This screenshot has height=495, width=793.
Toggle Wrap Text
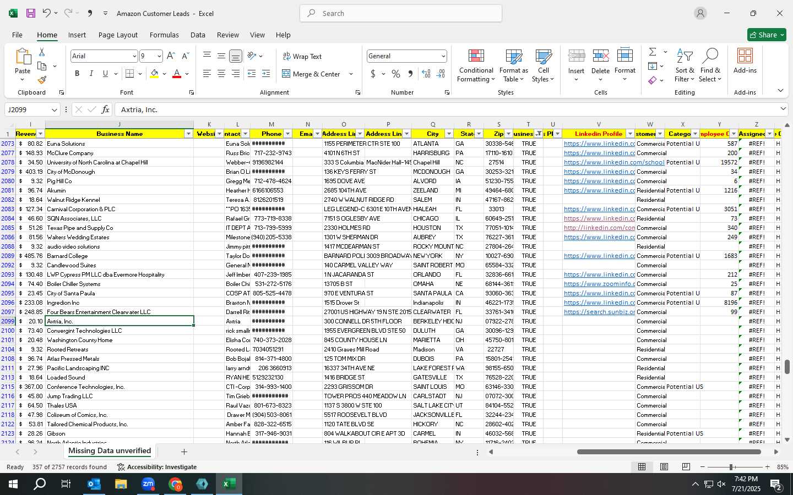[302, 56]
